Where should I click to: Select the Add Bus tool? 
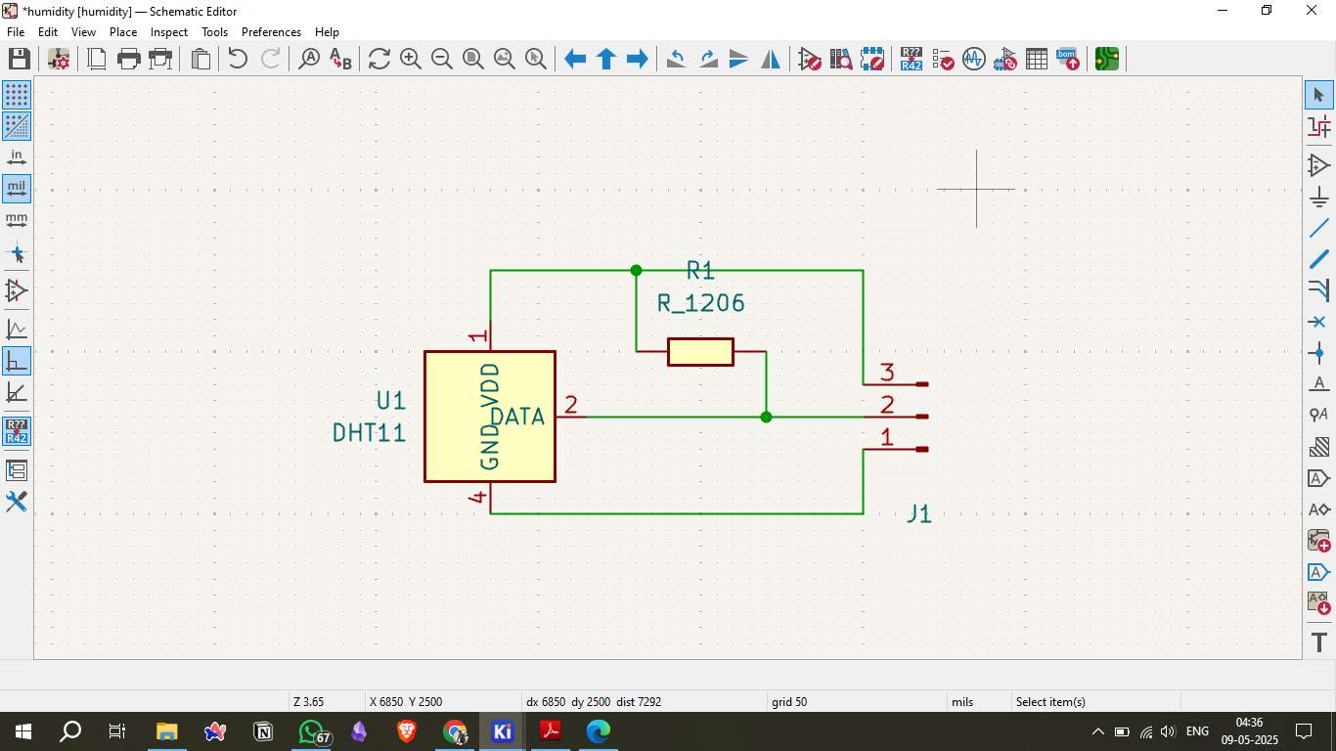[1319, 259]
